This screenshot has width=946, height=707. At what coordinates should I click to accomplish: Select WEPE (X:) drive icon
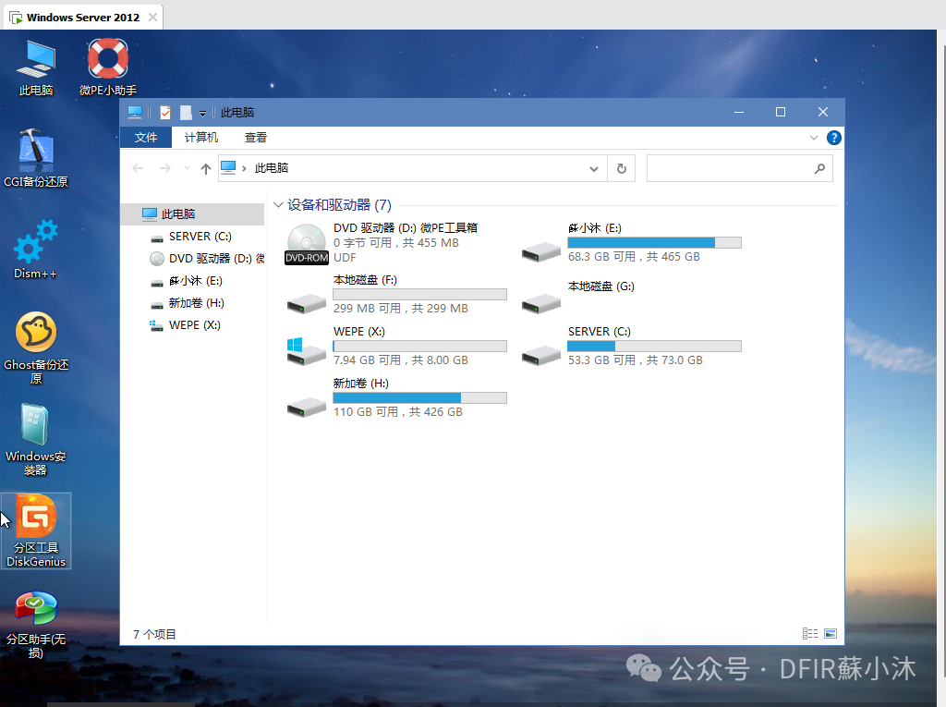(x=307, y=351)
